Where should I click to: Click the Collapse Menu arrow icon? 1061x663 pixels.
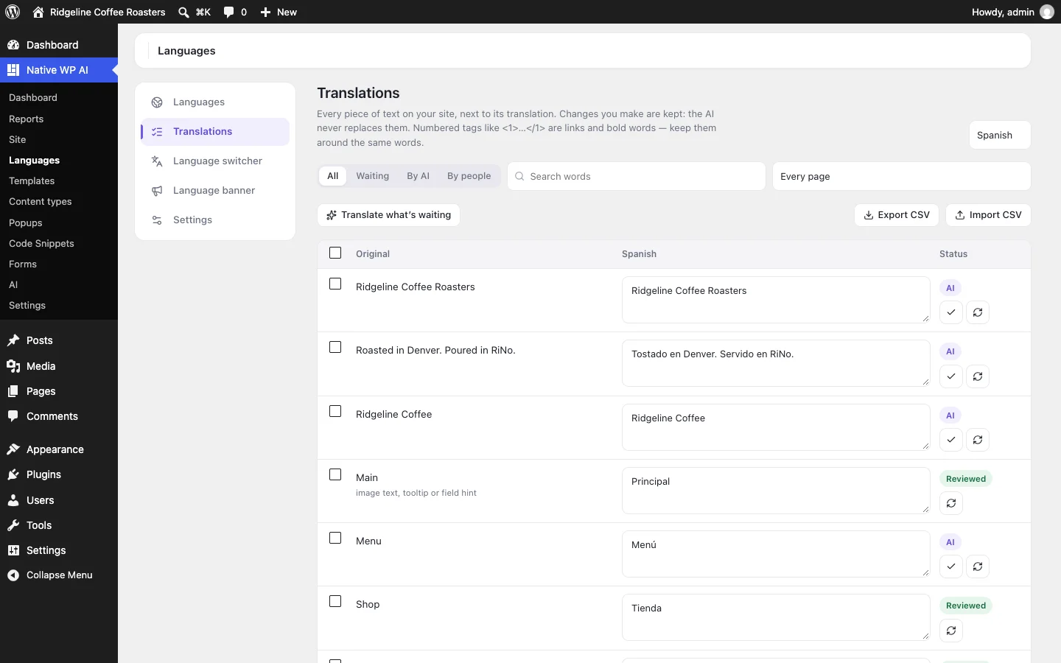(13, 575)
